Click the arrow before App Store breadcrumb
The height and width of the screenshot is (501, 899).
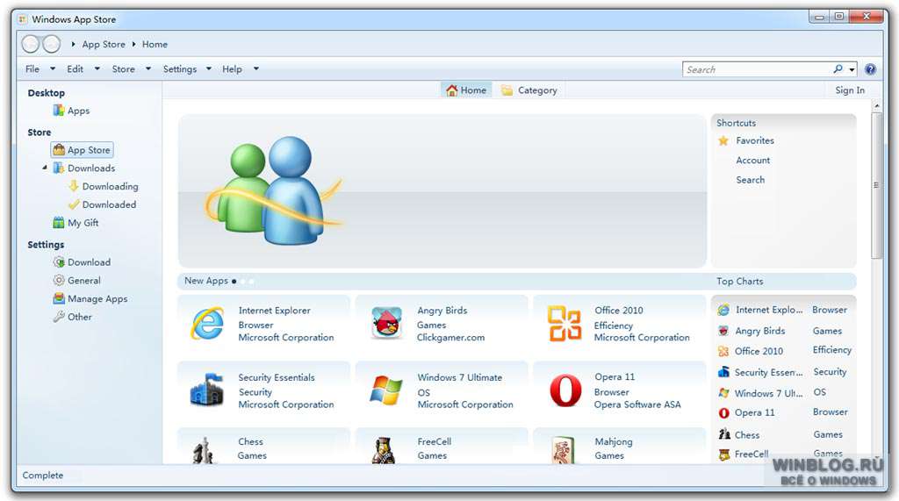pos(73,44)
